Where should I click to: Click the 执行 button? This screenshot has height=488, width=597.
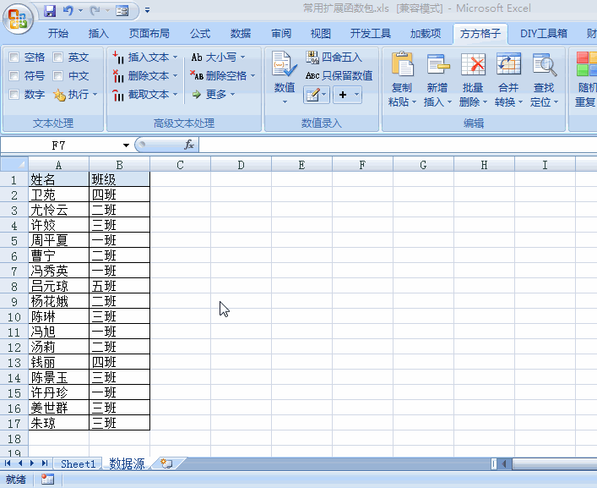(x=78, y=95)
